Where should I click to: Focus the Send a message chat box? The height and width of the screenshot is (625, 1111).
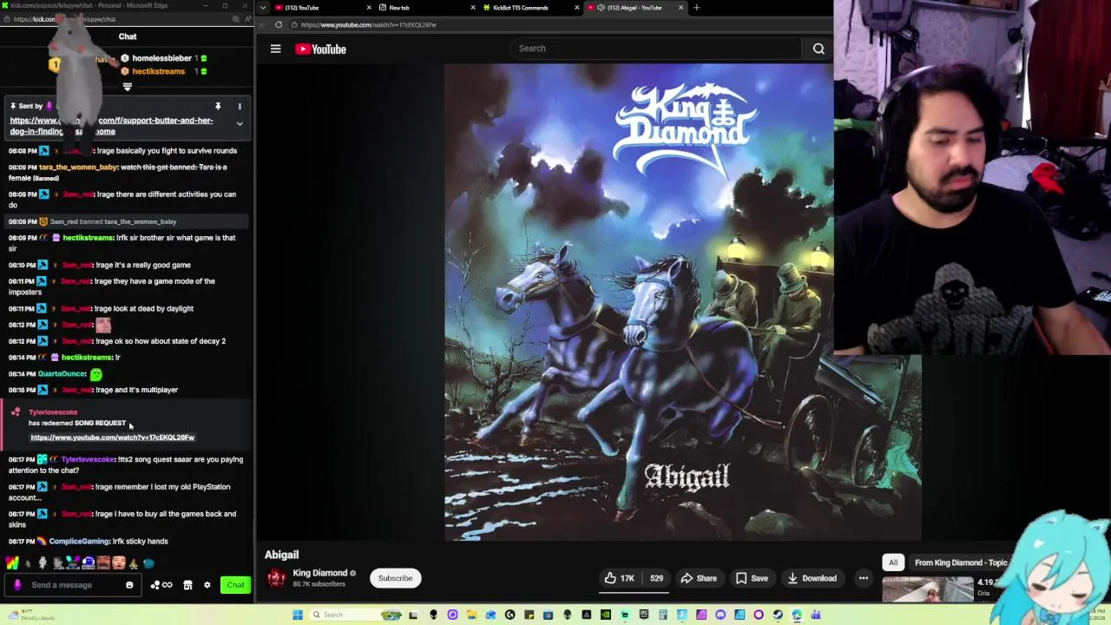pyautogui.click(x=74, y=585)
